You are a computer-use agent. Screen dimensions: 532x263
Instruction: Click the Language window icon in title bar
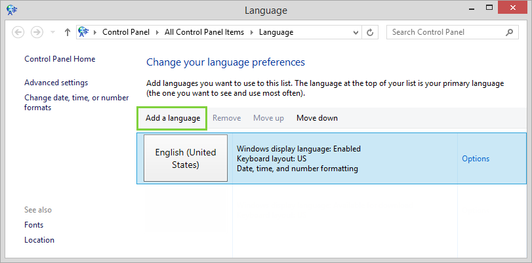tap(11, 10)
